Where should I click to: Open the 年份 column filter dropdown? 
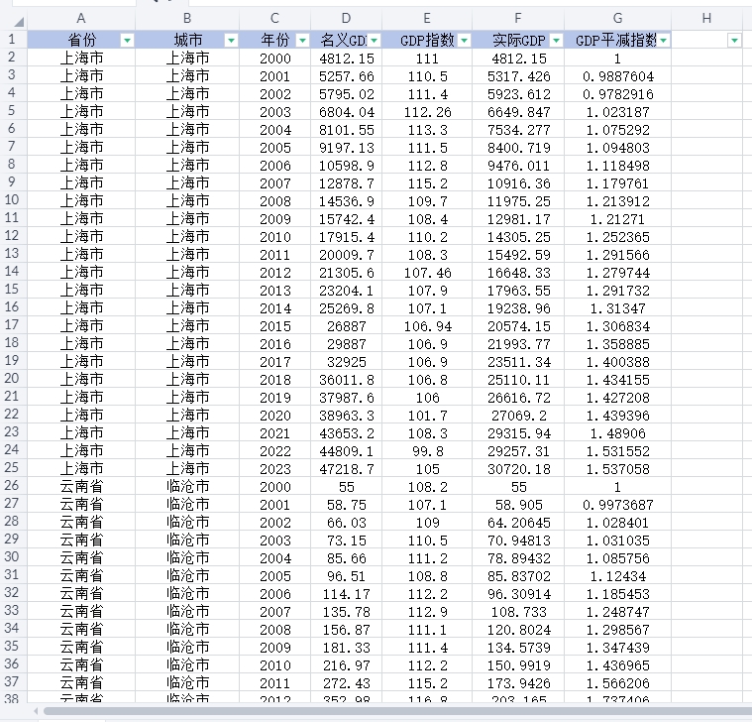point(302,41)
